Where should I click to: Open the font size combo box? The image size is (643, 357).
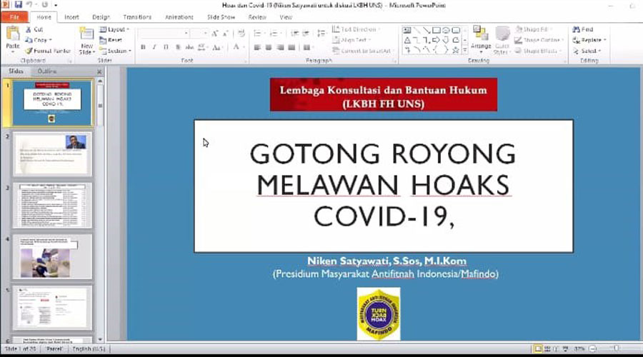click(199, 33)
